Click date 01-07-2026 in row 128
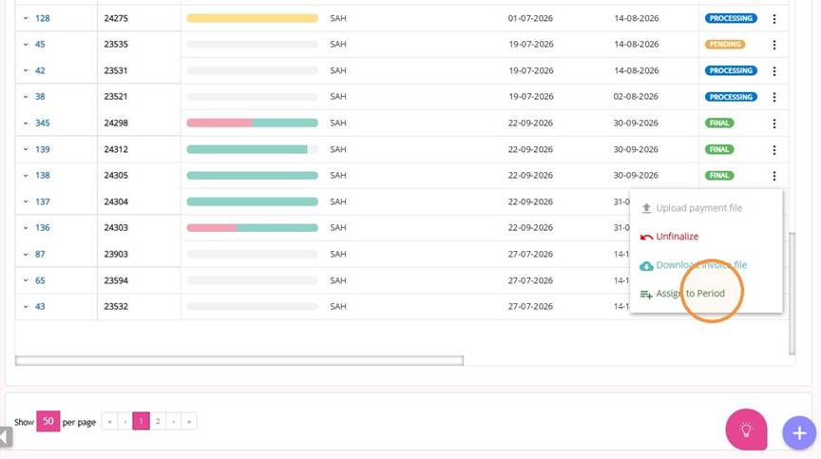Viewport: 821px width, 459px height. pyautogui.click(x=530, y=18)
